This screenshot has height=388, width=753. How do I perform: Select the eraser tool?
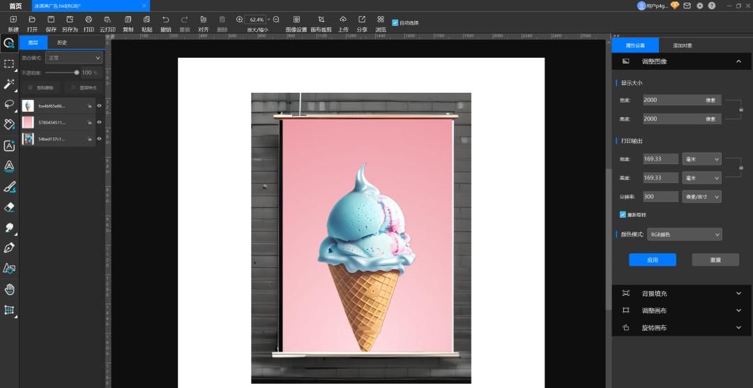(9, 207)
